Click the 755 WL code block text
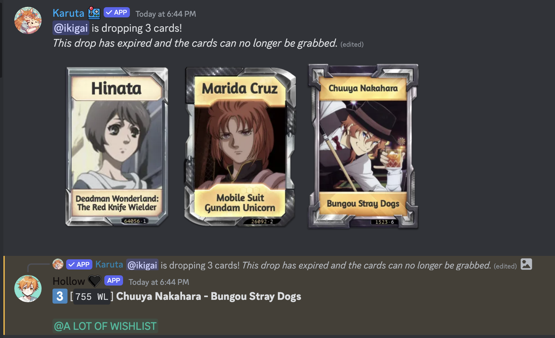555x338 pixels. pyautogui.click(x=92, y=297)
